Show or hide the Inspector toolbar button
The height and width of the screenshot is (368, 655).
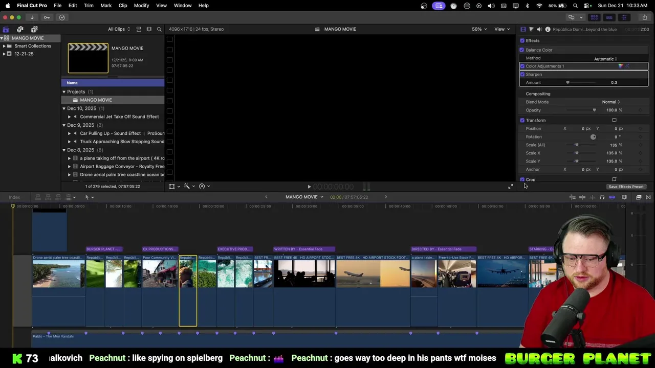click(x=624, y=17)
